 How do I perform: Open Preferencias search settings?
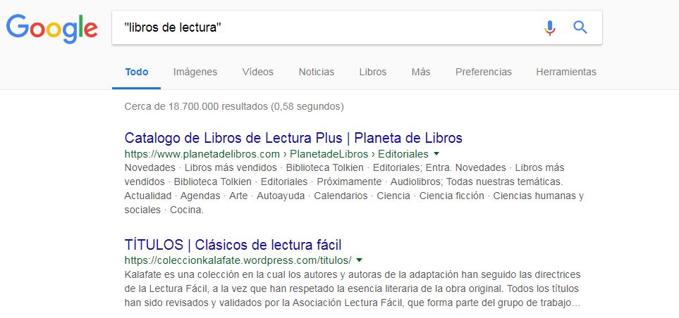[484, 72]
